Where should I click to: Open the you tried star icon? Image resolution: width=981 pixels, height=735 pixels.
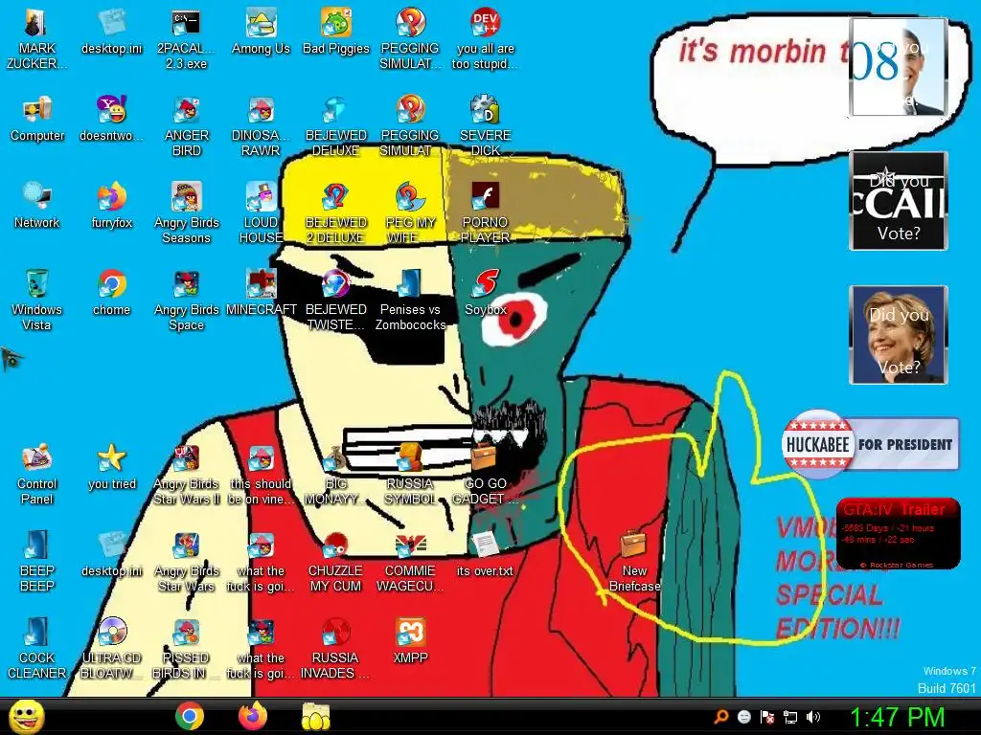pyautogui.click(x=111, y=467)
